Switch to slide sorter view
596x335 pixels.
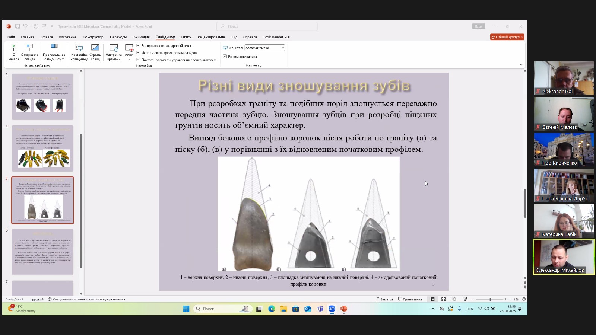coord(443,299)
